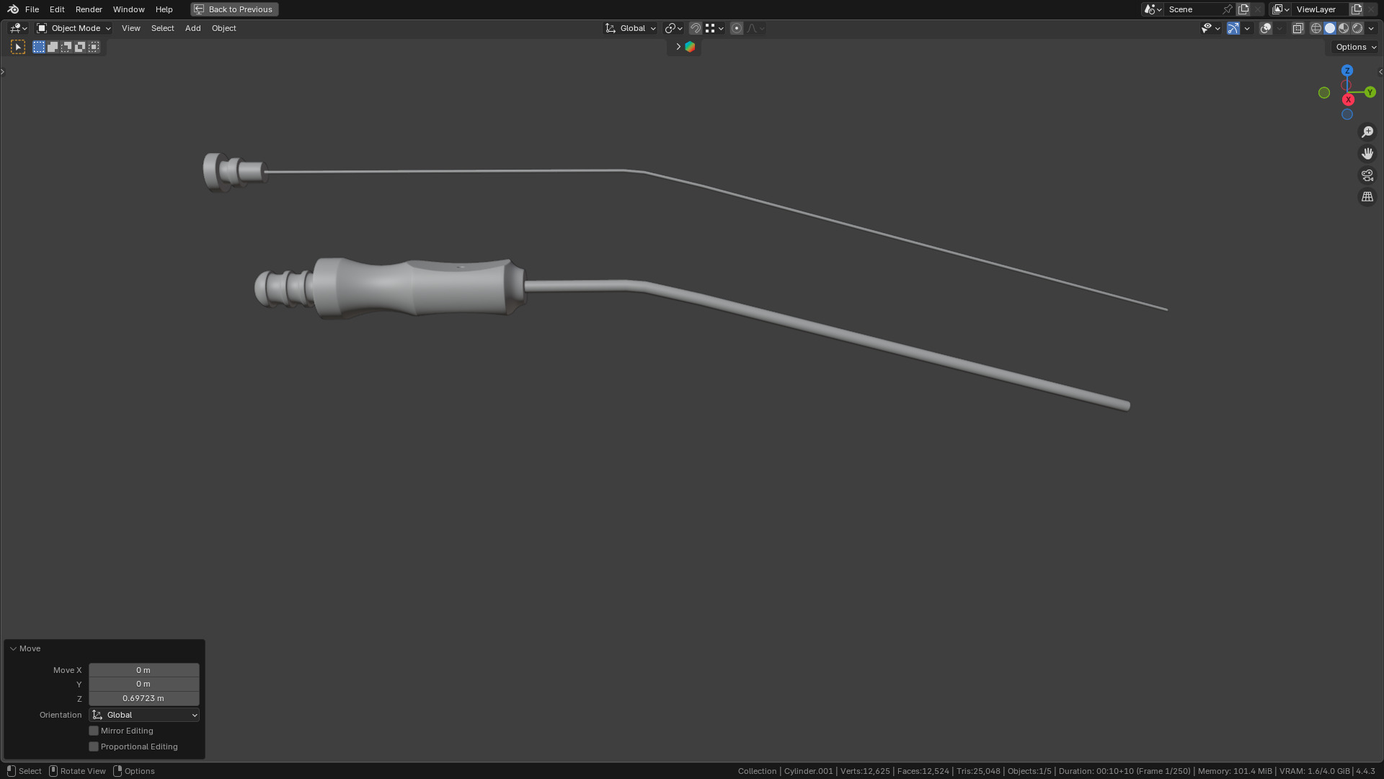Switch to solid viewport shading
Screen dimensions: 1384x779
pos(1330,28)
